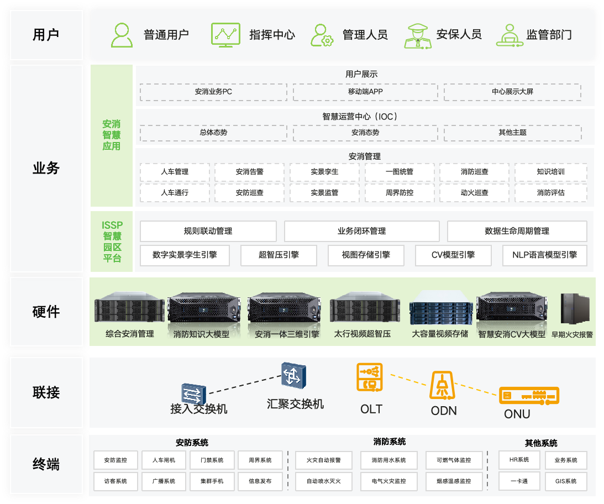Screen dimensions: 604x504
Task: Select the 接入交换机 switch icon
Action: (x=193, y=393)
